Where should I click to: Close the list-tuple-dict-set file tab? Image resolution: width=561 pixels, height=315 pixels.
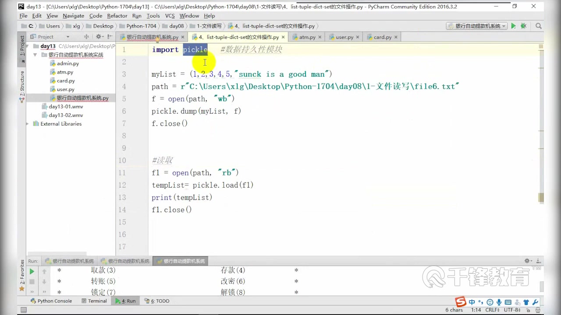pos(283,38)
